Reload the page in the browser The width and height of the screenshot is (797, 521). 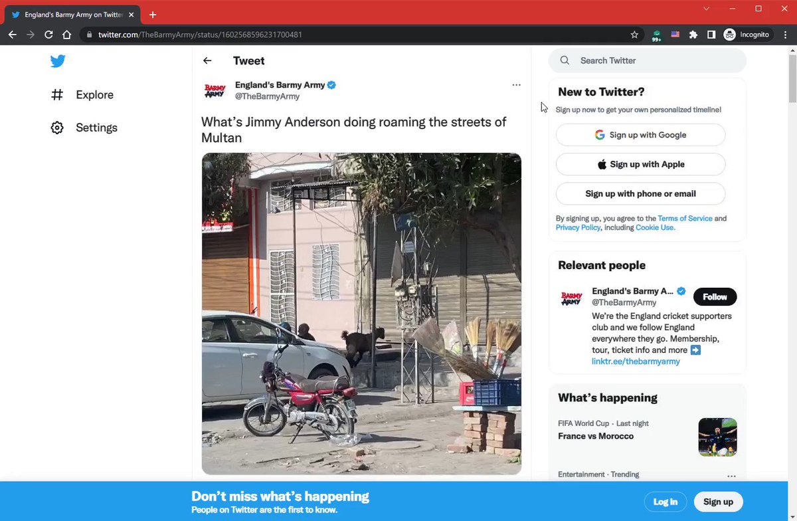48,35
